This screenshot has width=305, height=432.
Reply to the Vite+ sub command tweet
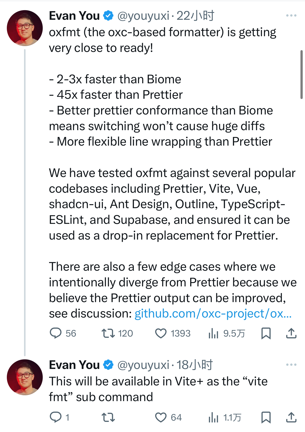tap(56, 417)
